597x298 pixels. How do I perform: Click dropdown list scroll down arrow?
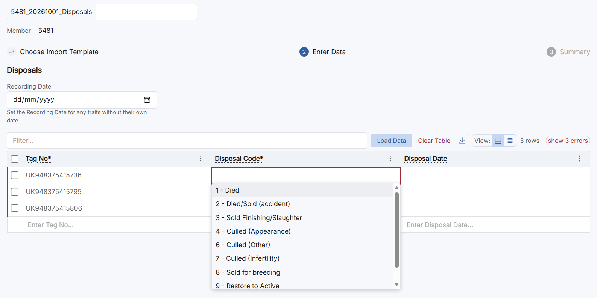pos(396,285)
